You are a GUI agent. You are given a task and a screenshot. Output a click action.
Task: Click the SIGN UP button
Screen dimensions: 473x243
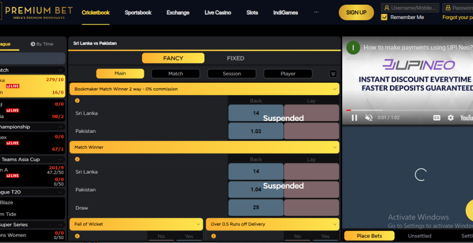(x=356, y=12)
